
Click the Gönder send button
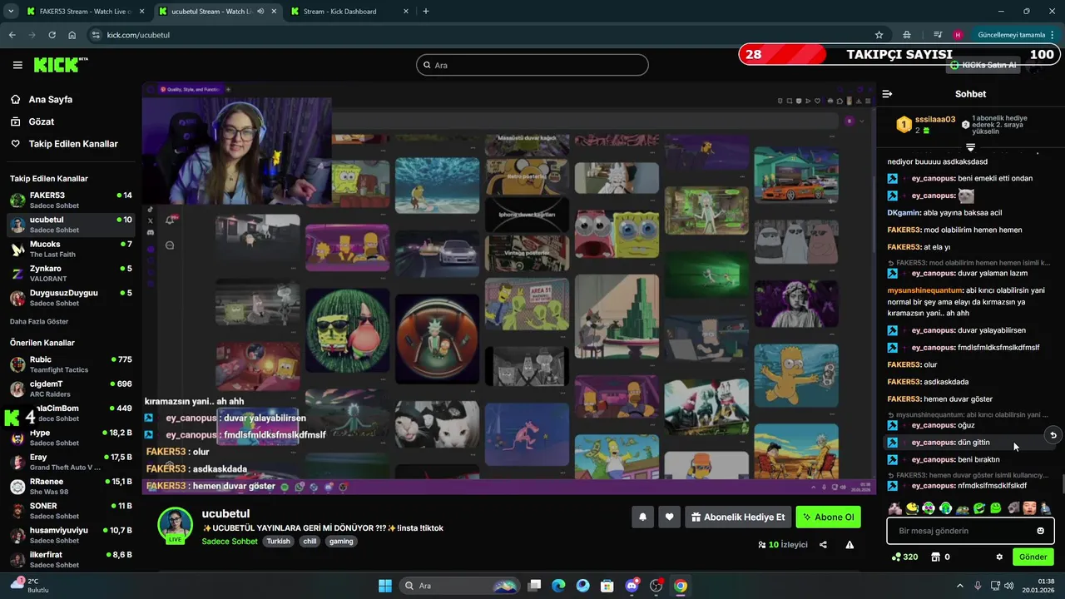(1033, 557)
